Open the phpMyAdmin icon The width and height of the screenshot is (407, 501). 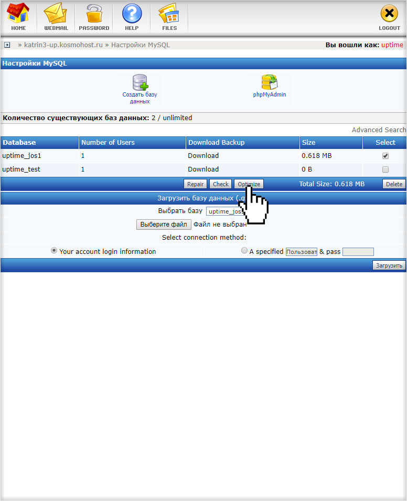[270, 82]
